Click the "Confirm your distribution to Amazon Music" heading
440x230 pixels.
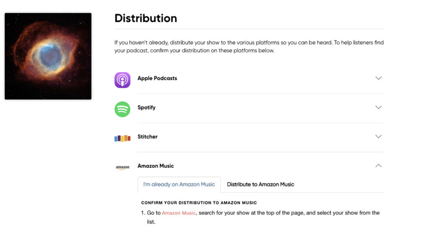(199, 203)
